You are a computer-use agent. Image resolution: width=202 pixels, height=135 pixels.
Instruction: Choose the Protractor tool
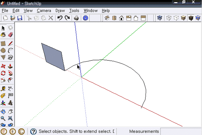tap(3, 96)
